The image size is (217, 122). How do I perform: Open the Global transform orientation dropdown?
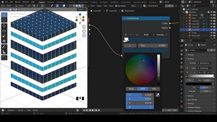click(21, 6)
